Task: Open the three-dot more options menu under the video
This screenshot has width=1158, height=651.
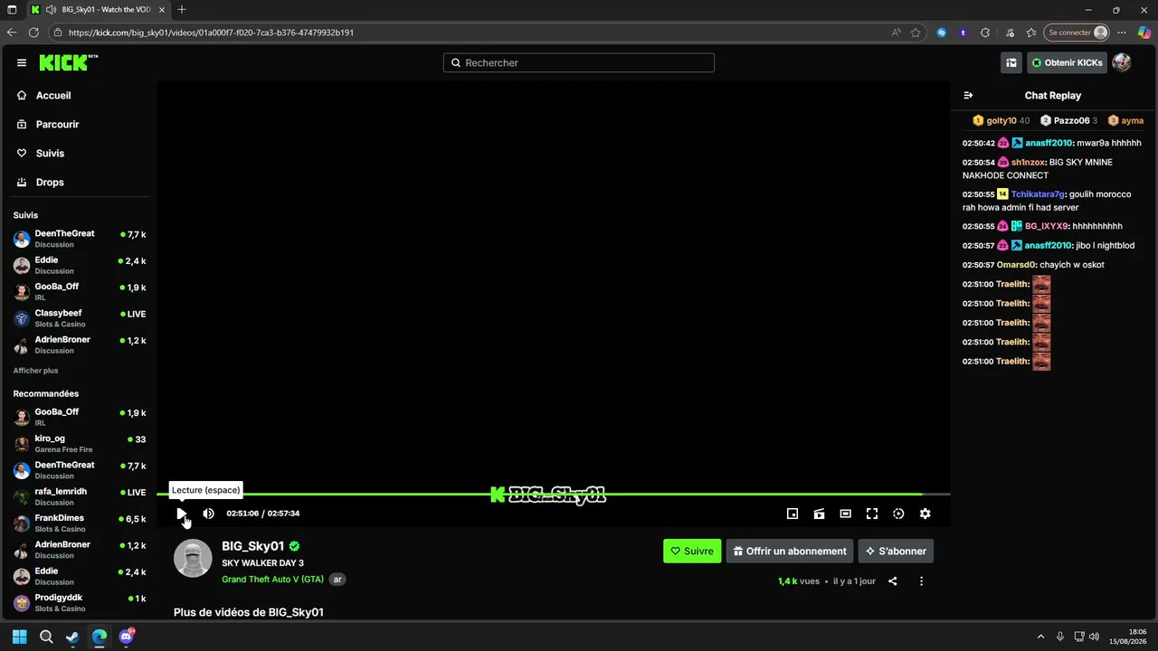Action: (921, 581)
